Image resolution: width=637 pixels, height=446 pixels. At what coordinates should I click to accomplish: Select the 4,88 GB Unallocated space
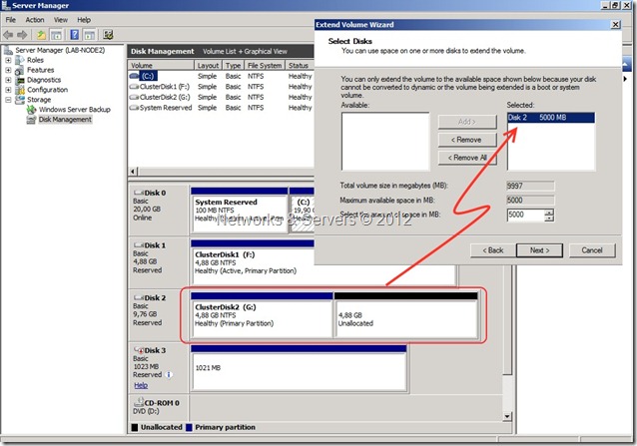tap(405, 315)
